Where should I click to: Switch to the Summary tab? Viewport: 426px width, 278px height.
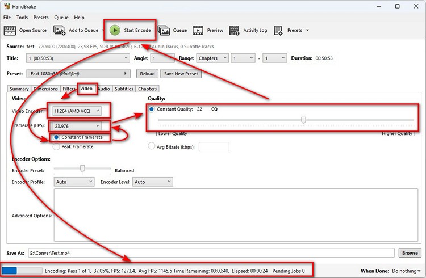[x=19, y=89]
